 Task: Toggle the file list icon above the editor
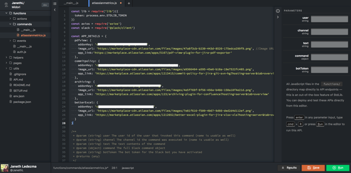(x=55, y=4)
